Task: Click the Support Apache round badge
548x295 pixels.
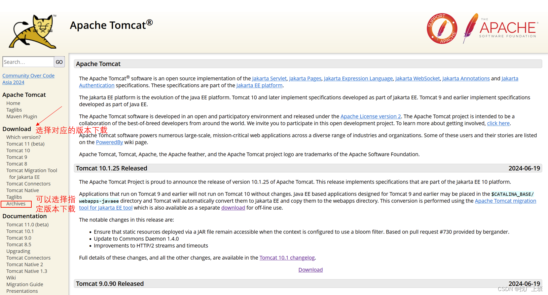Action: [x=442, y=28]
